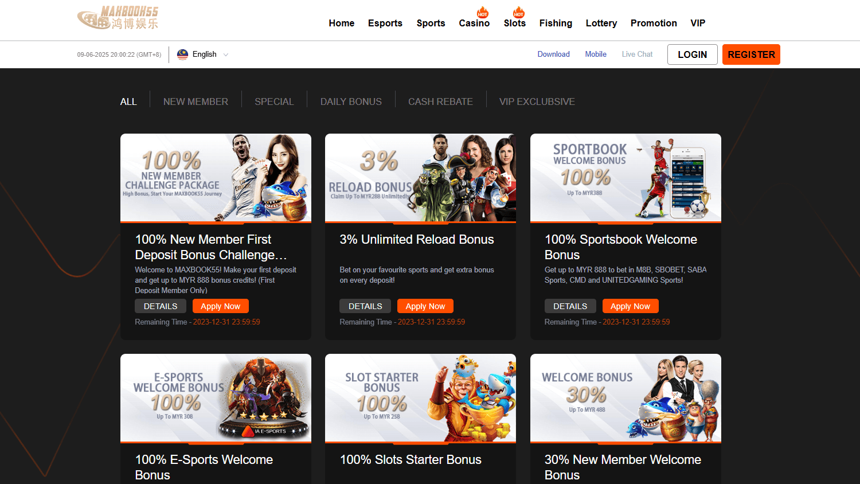Image resolution: width=860 pixels, height=484 pixels.
Task: Open the Fishing section from the navbar
Action: 556,23
